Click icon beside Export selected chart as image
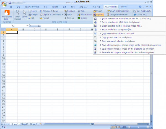Image resolution: width=166 pixels, height=129 pixels. pyautogui.click(x=95, y=26)
